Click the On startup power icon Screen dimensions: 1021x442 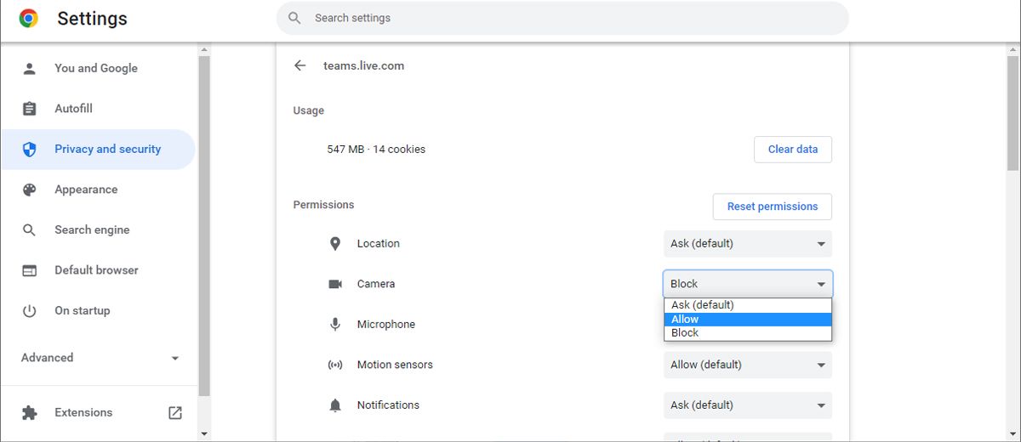click(x=30, y=311)
